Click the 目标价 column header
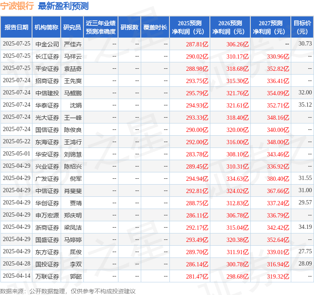Viewport: 314px width, 295px height. [302, 27]
